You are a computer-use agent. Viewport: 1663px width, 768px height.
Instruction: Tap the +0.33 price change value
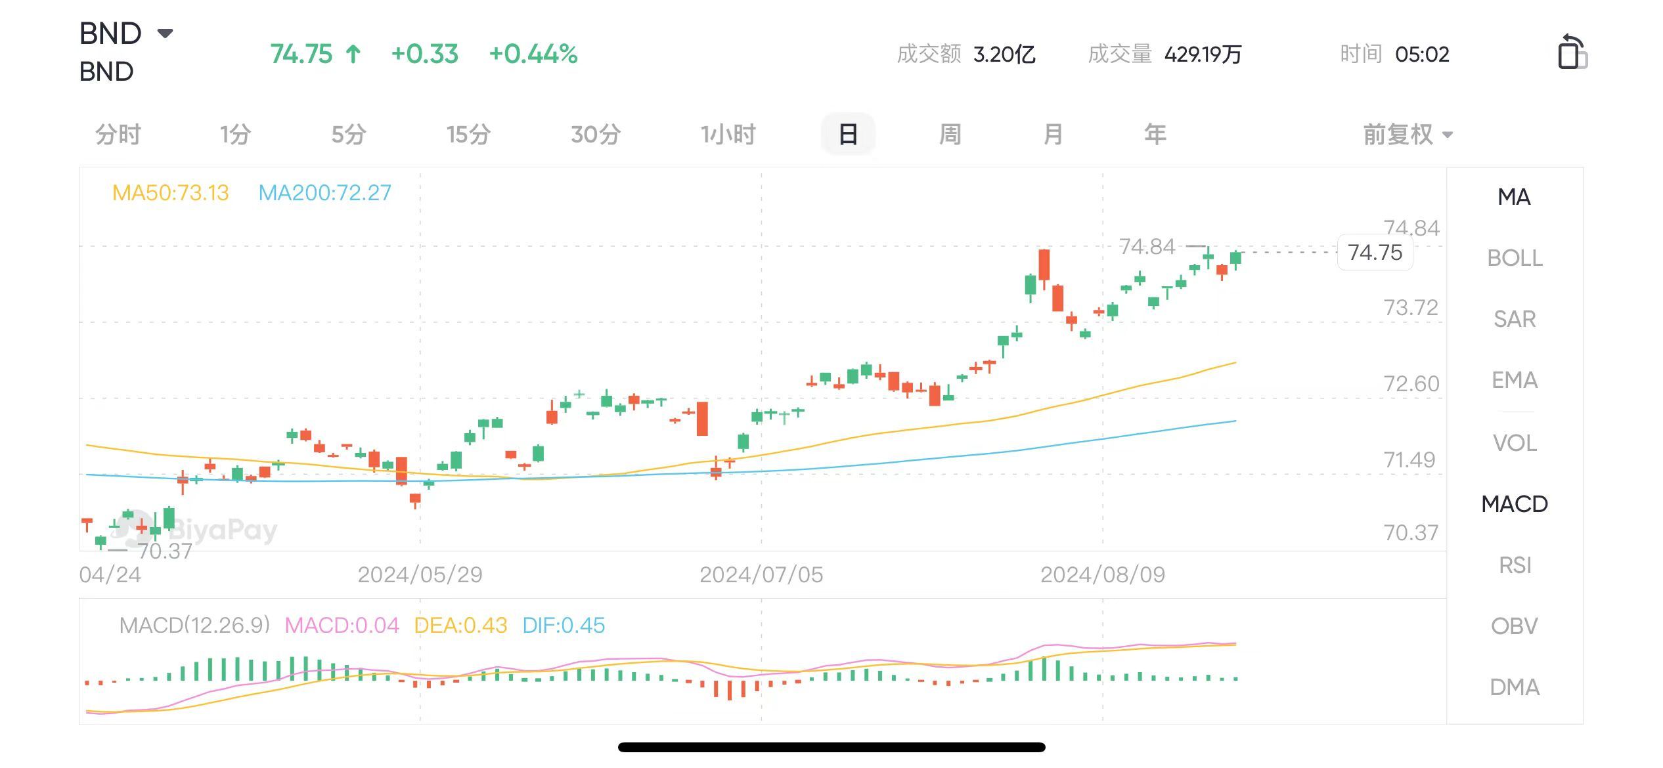coord(424,54)
